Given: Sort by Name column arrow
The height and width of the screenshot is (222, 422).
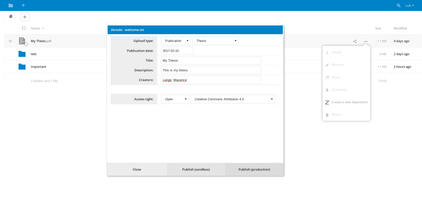Looking at the screenshot, I should coord(43,28).
